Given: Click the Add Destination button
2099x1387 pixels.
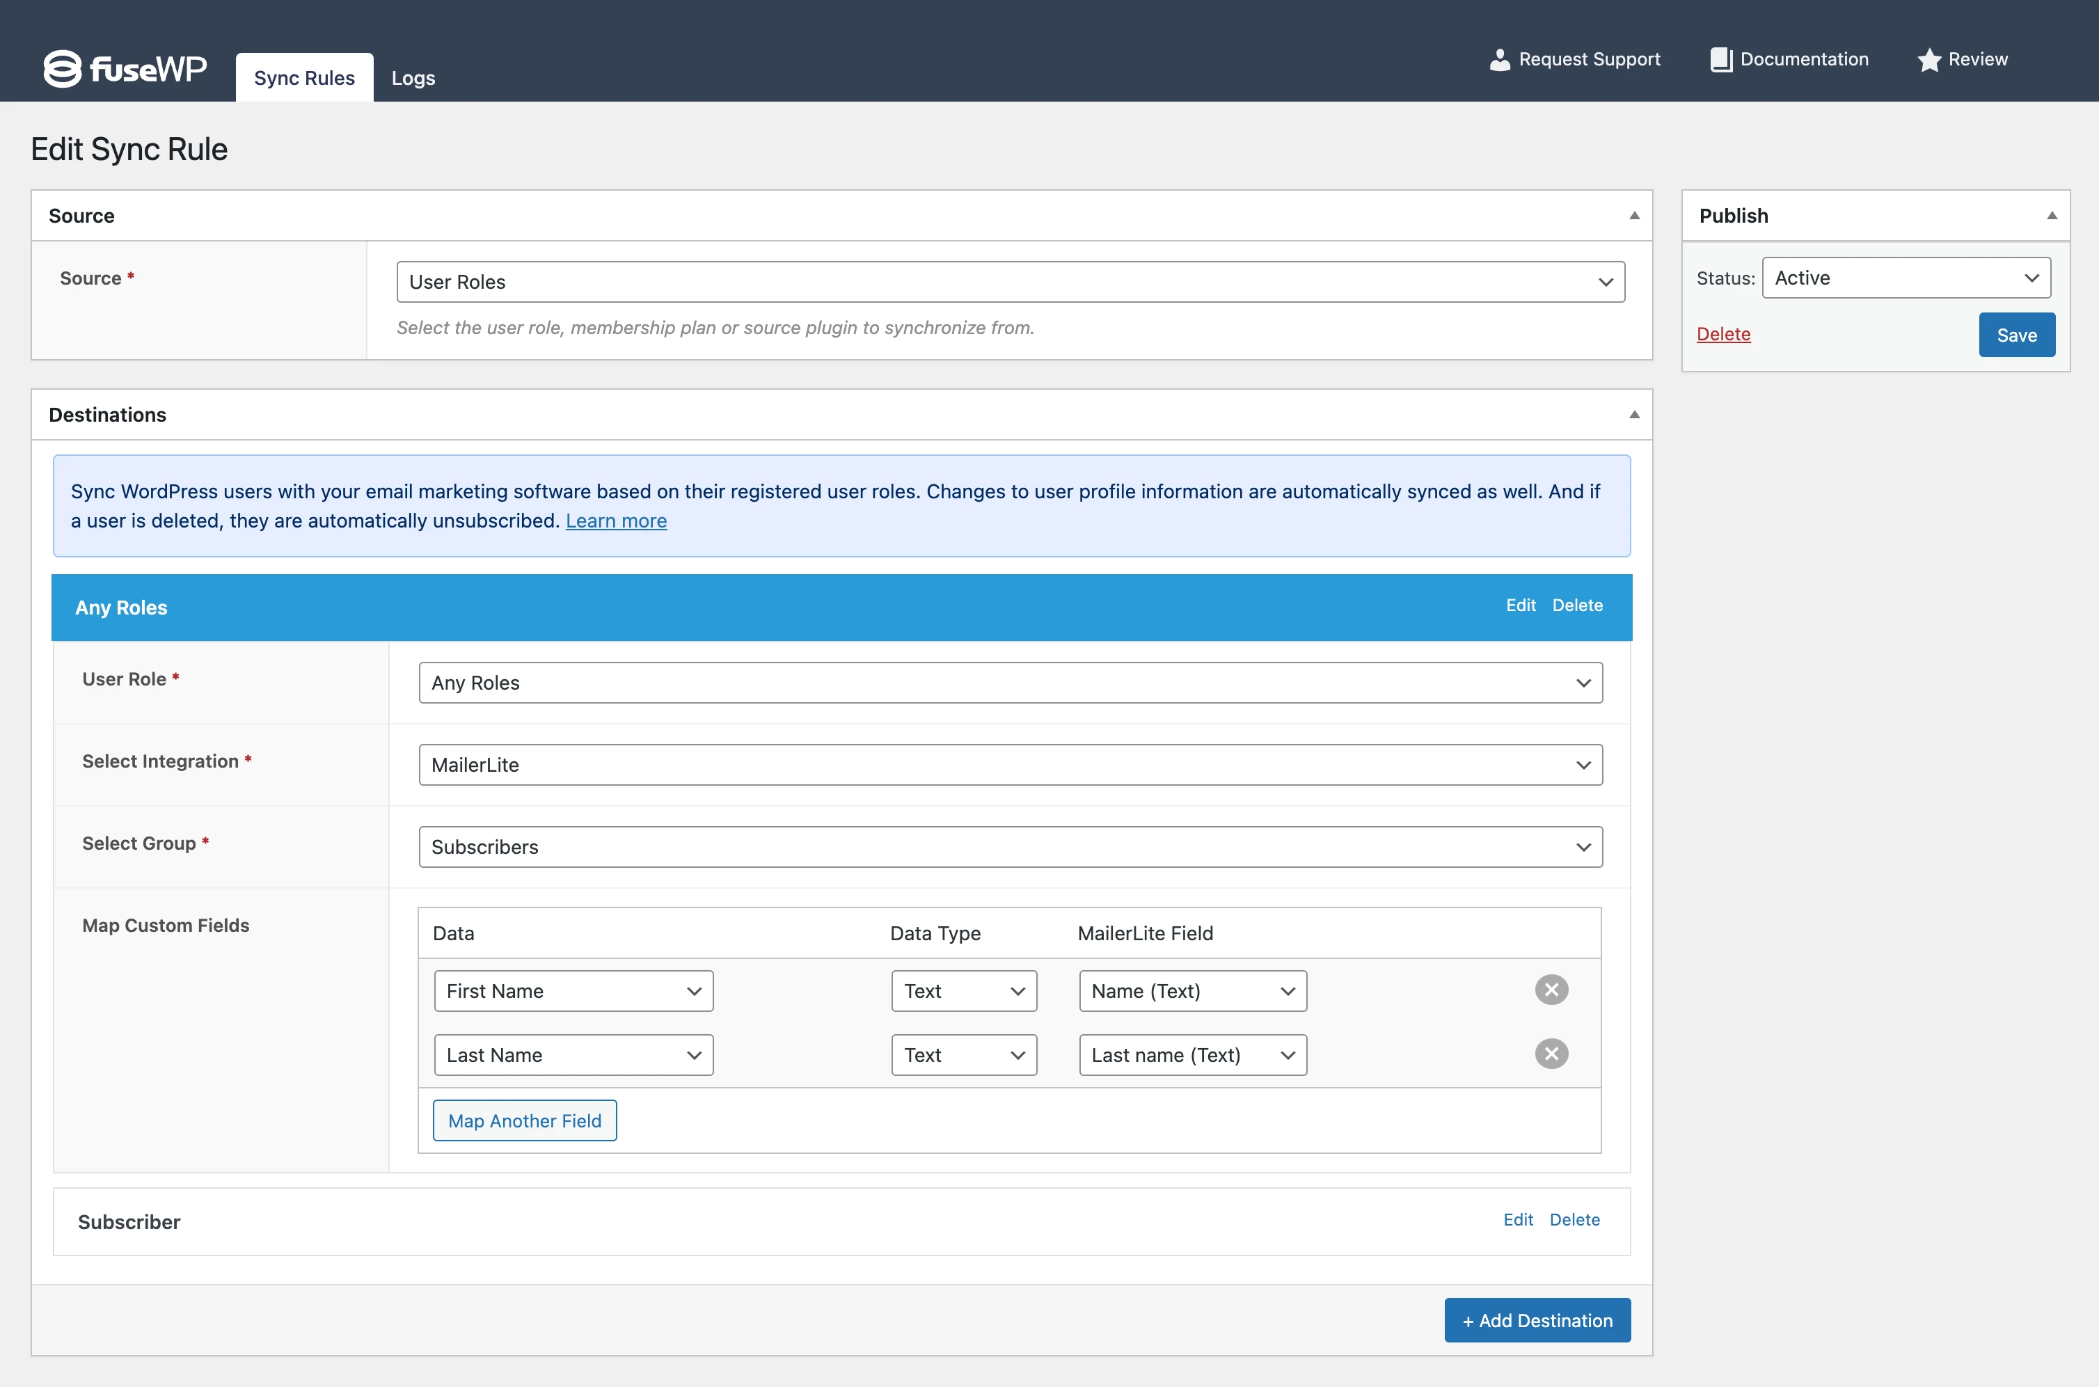Looking at the screenshot, I should point(1537,1321).
